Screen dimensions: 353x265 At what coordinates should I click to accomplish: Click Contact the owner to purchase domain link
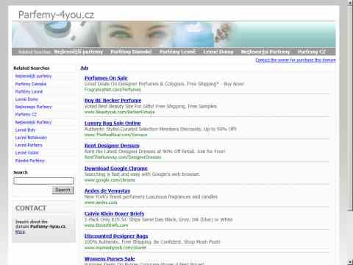296,60
